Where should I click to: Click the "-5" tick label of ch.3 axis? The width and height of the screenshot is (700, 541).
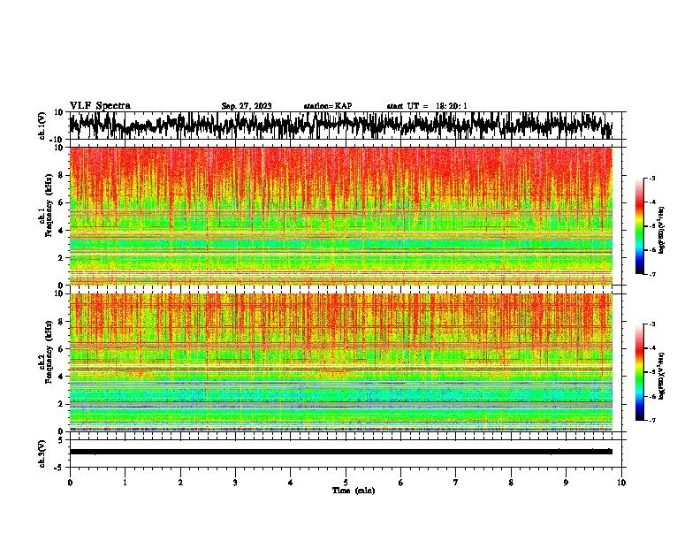pos(60,468)
